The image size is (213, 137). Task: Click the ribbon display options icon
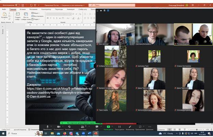click(193, 5)
